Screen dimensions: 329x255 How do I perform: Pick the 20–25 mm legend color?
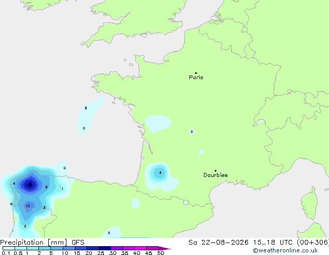click(92, 248)
